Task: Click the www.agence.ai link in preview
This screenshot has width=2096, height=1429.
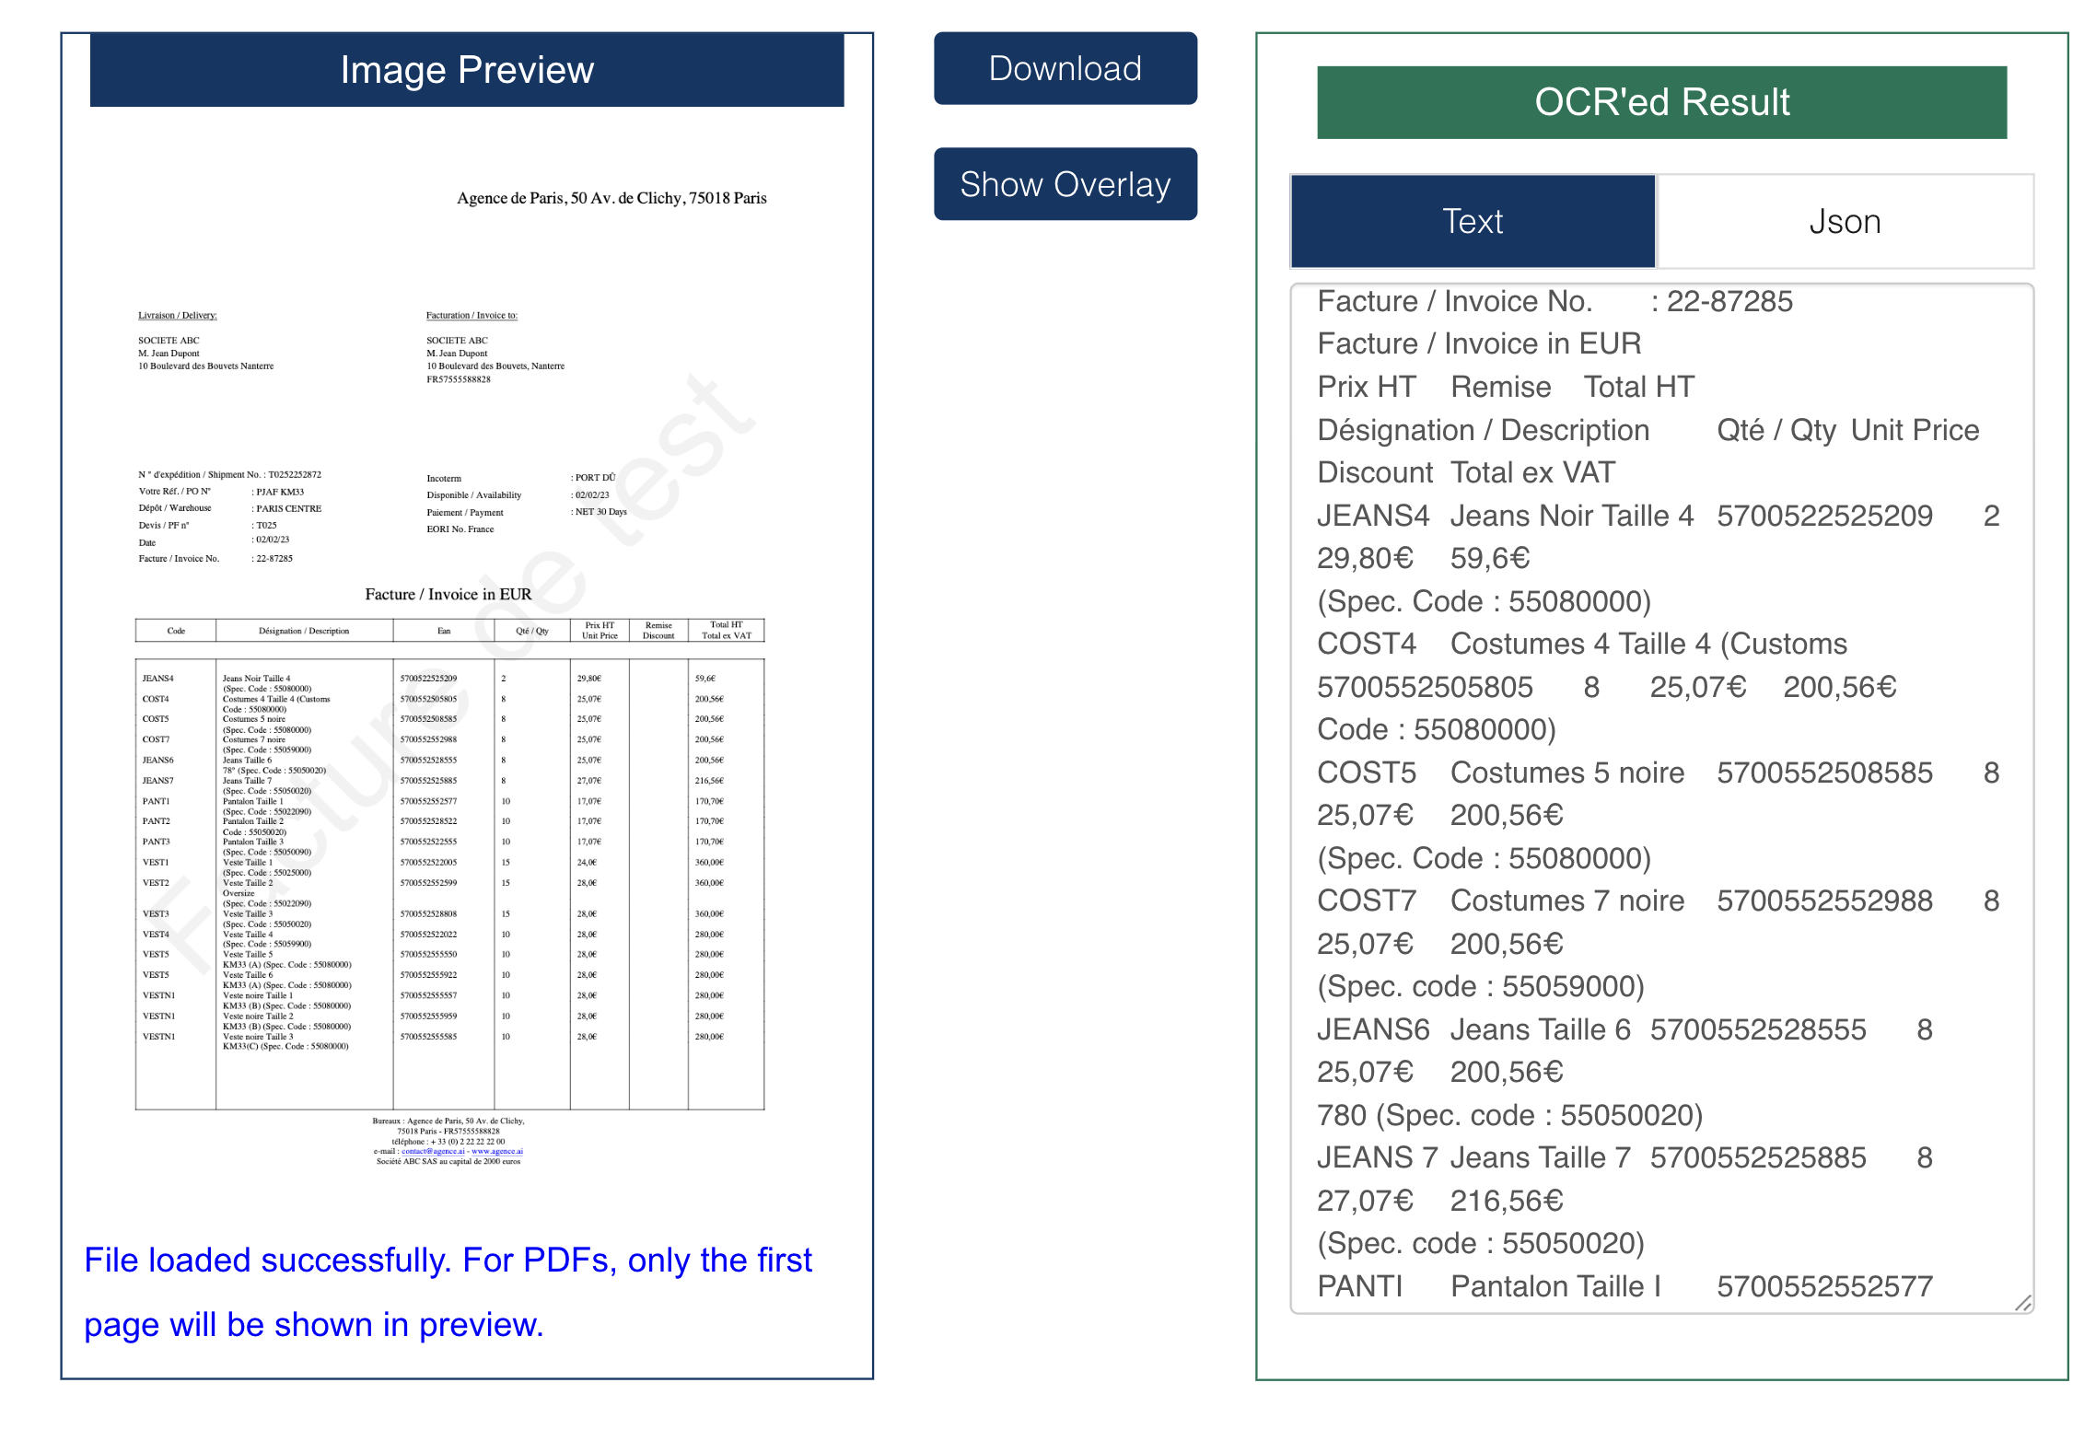Action: [497, 1151]
